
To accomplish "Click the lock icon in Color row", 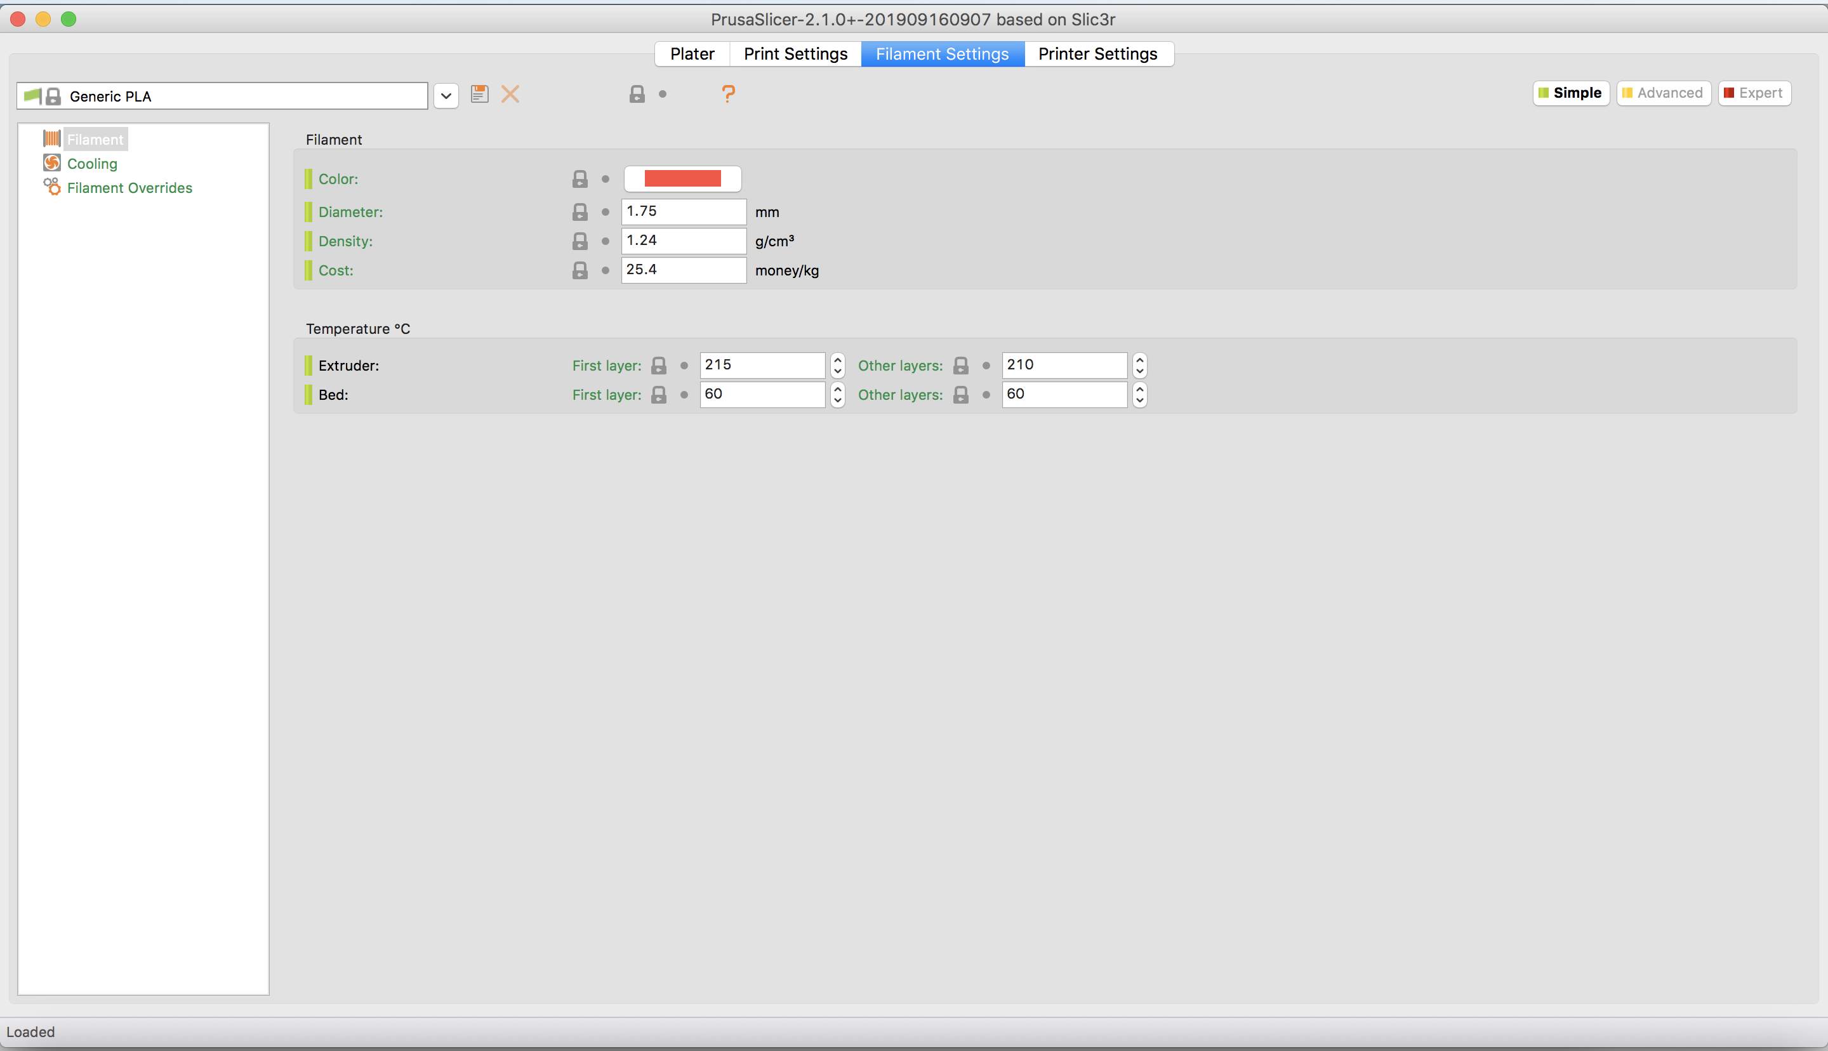I will [x=580, y=179].
